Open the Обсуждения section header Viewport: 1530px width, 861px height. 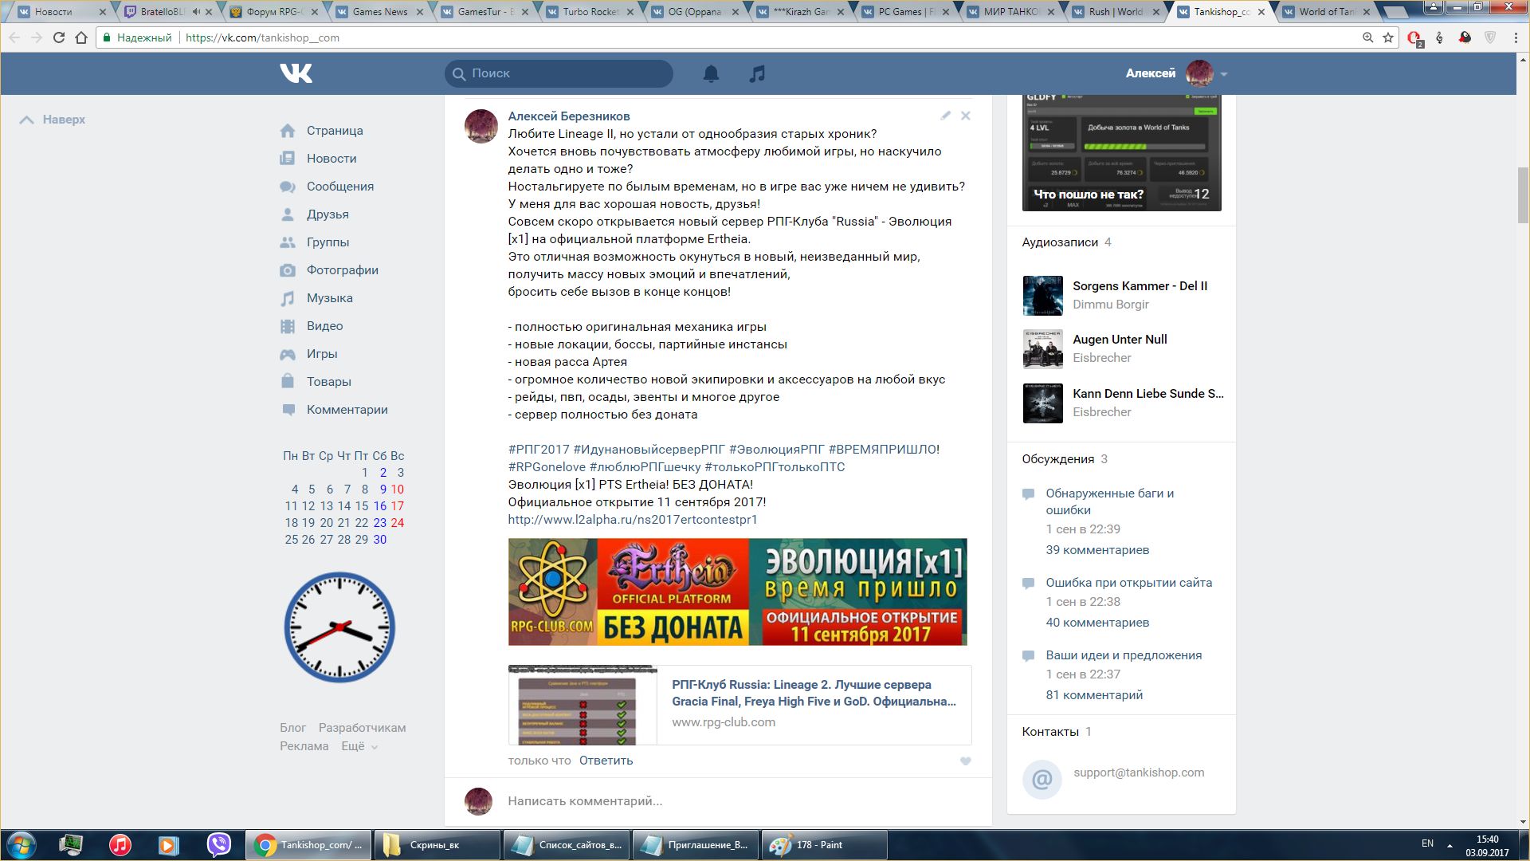click(1058, 459)
